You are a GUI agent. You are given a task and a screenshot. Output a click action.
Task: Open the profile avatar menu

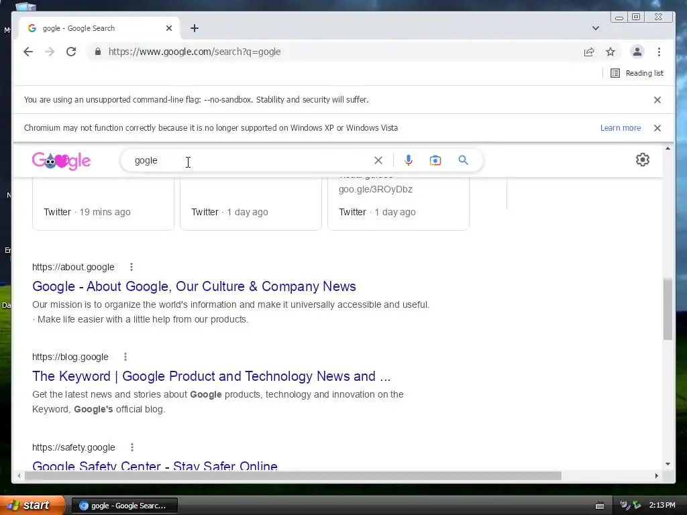(x=637, y=52)
